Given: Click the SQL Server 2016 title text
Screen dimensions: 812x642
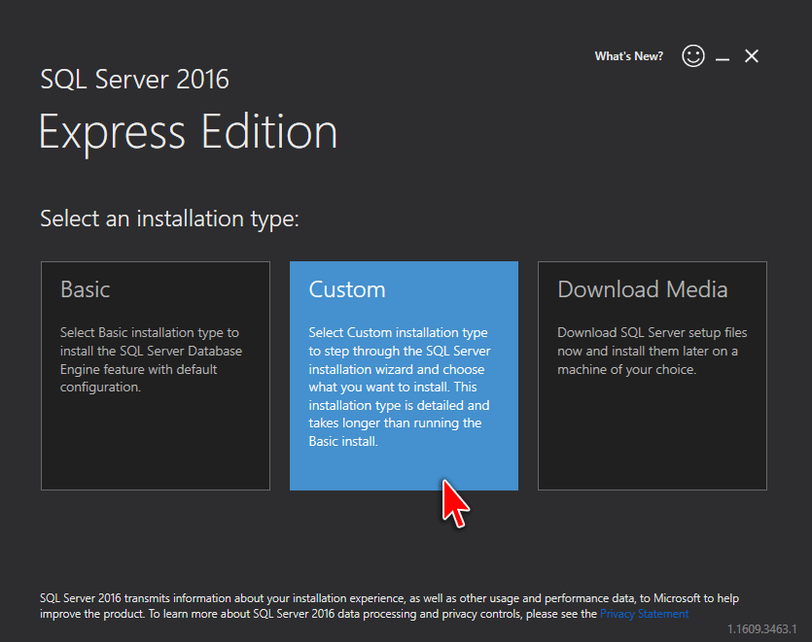Looking at the screenshot, I should (x=134, y=79).
